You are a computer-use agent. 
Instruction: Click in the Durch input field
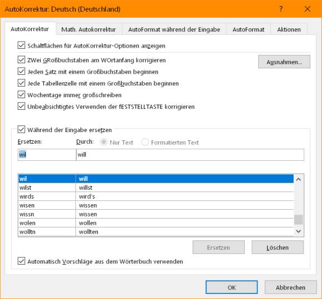click(190, 155)
